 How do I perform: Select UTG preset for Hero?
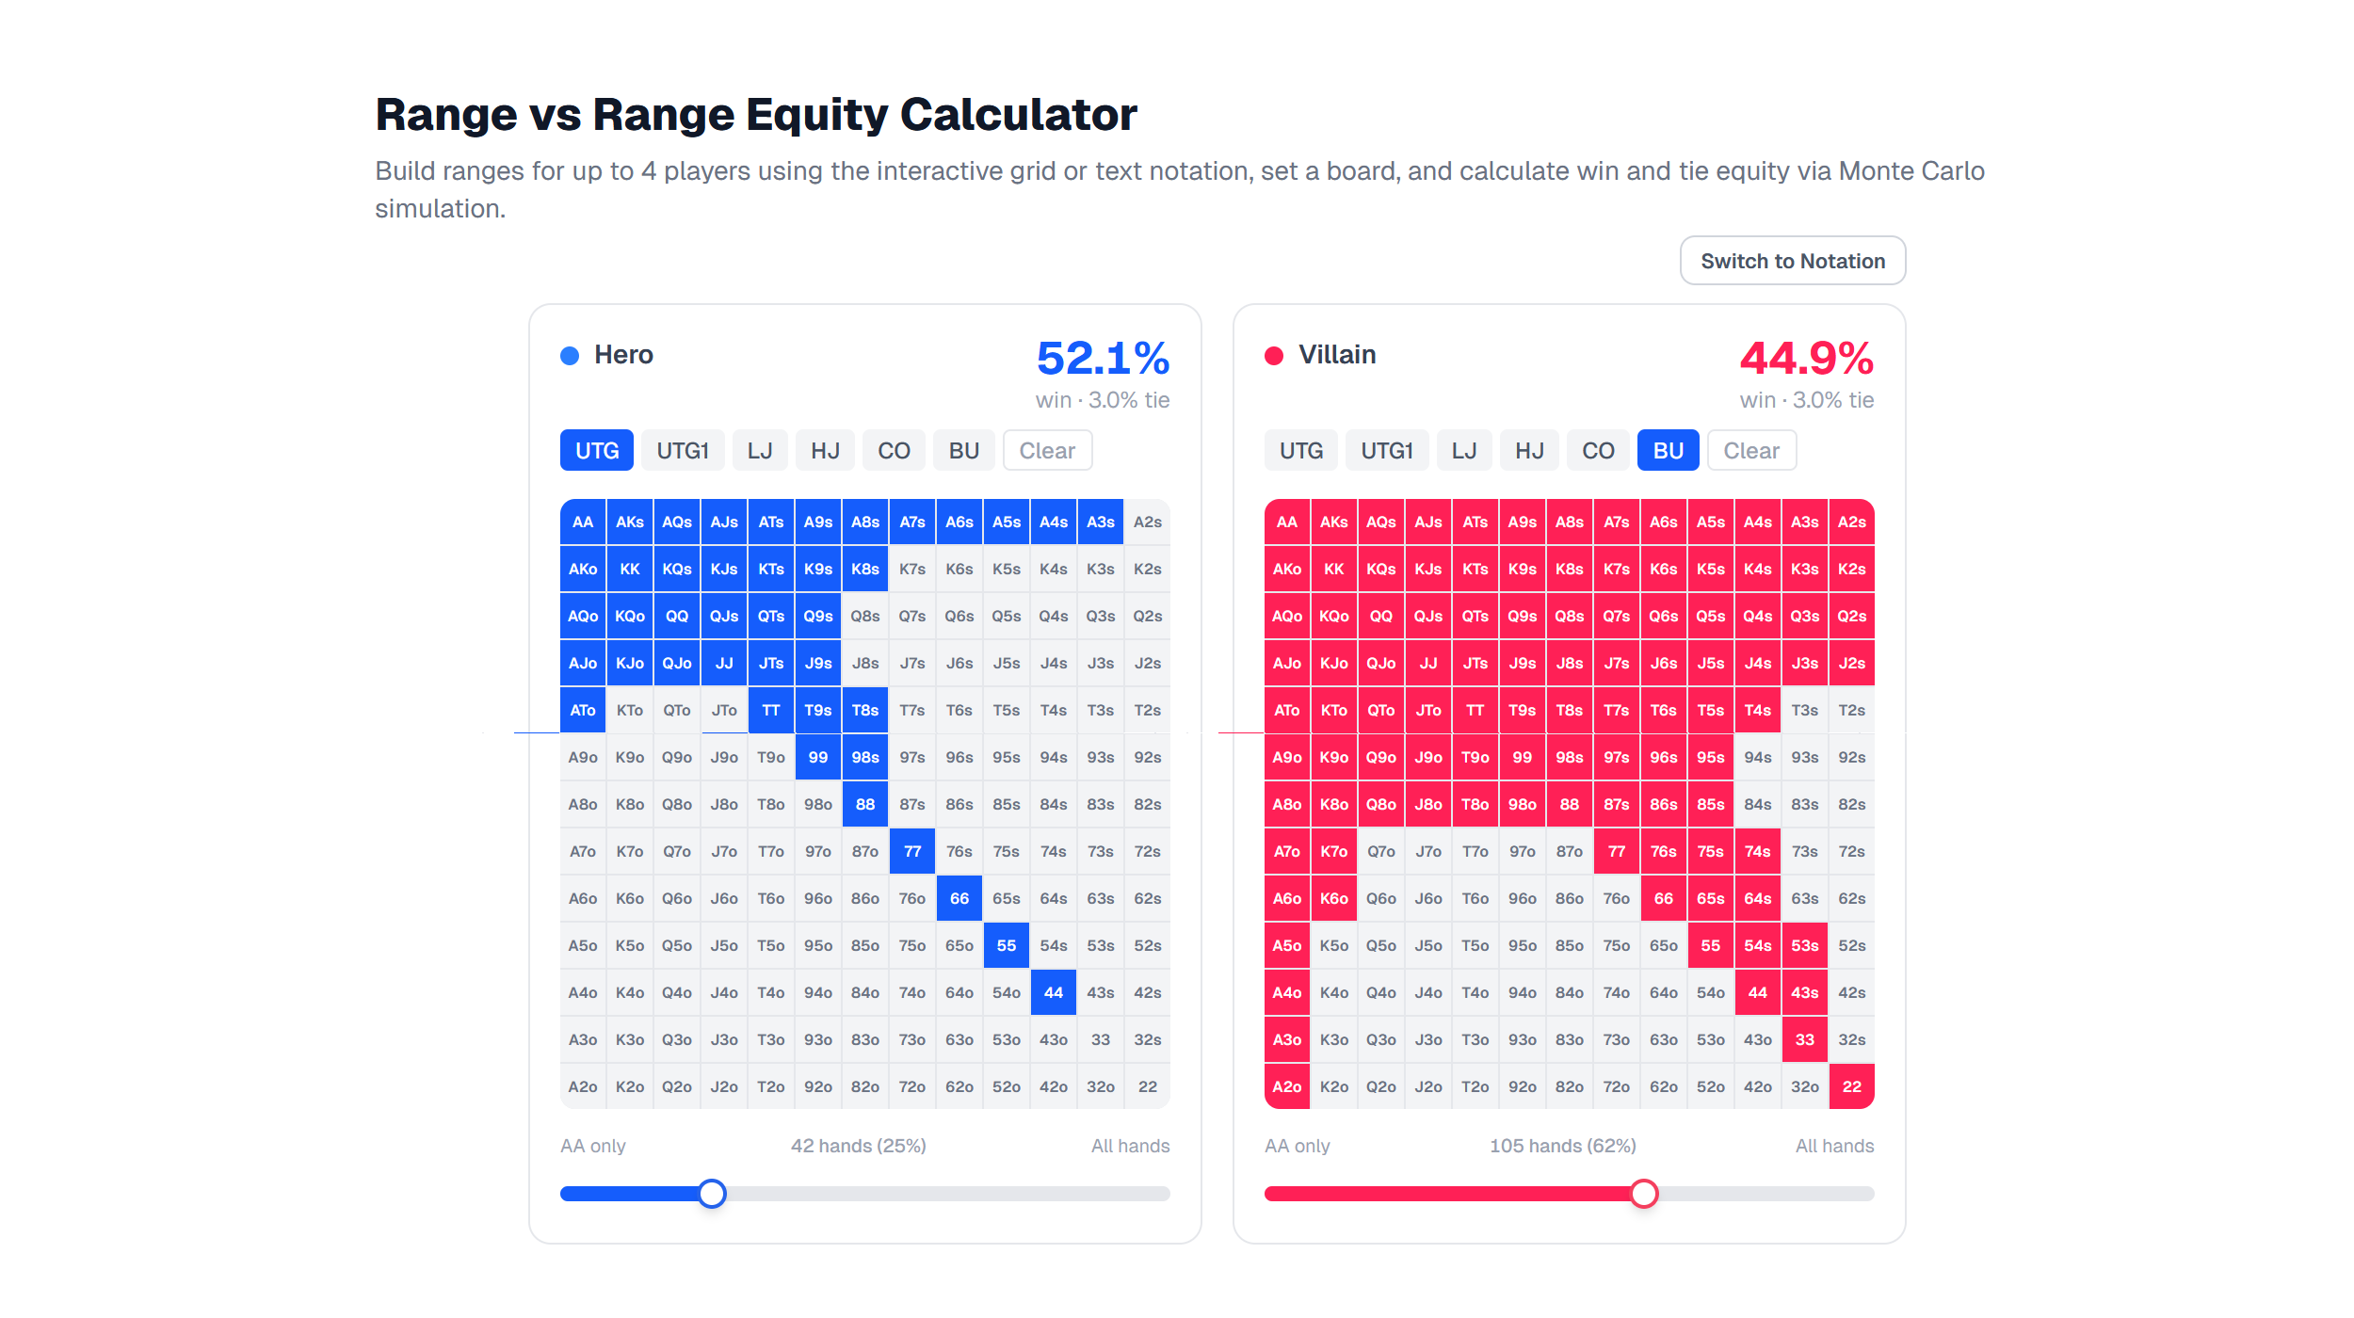coord(597,451)
